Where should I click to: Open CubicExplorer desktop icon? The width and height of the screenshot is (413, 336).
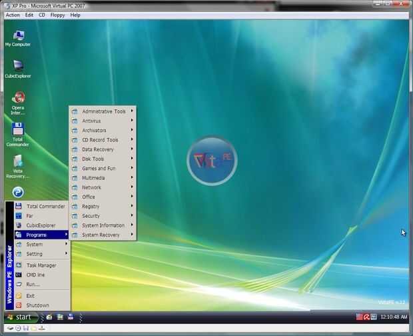18,69
